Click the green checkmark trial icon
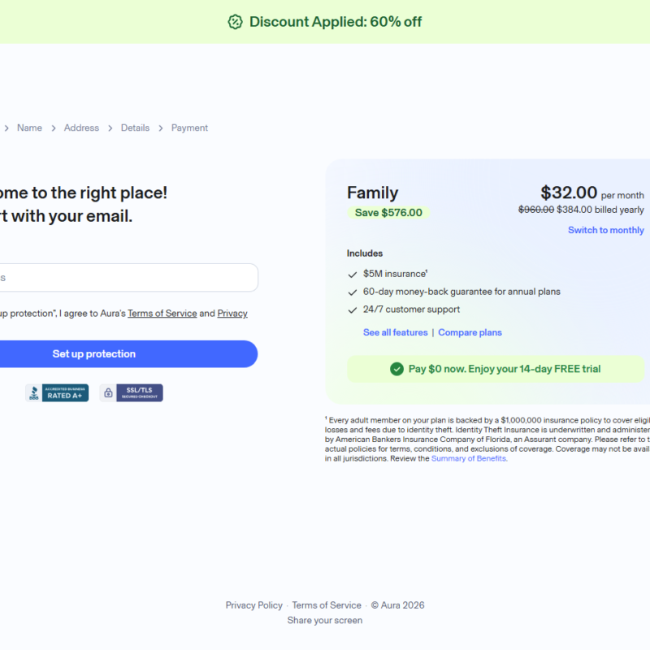The width and height of the screenshot is (650, 650). click(x=396, y=369)
